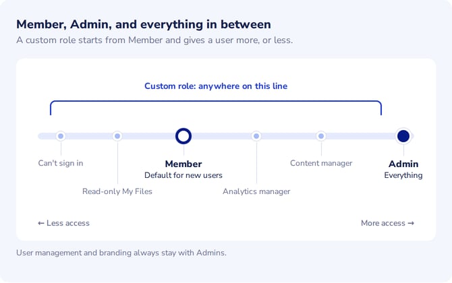This screenshot has width=452, height=283.
Task: Click the bold Member label
Action: click(x=183, y=164)
